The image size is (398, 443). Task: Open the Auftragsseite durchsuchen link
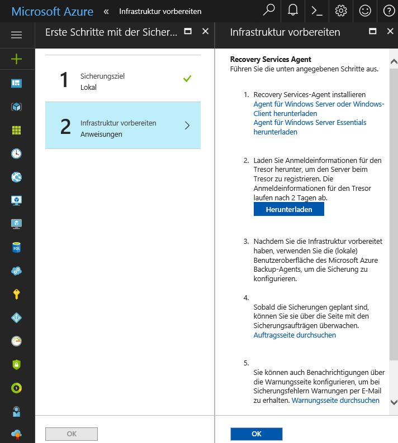point(295,335)
